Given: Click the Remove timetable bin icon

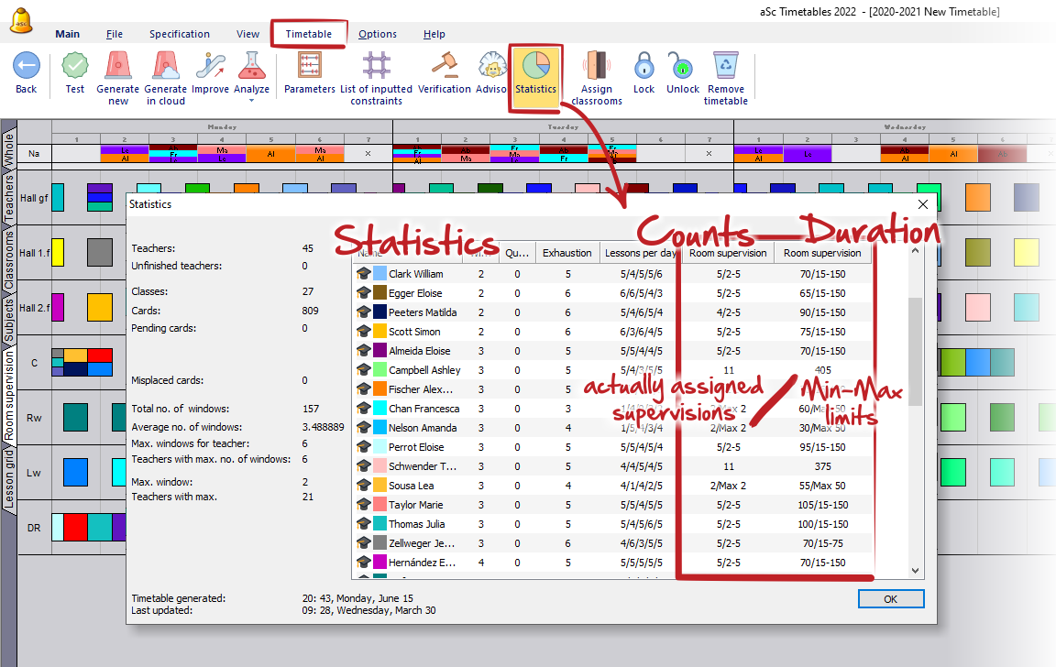Looking at the screenshot, I should pyautogui.click(x=725, y=66).
